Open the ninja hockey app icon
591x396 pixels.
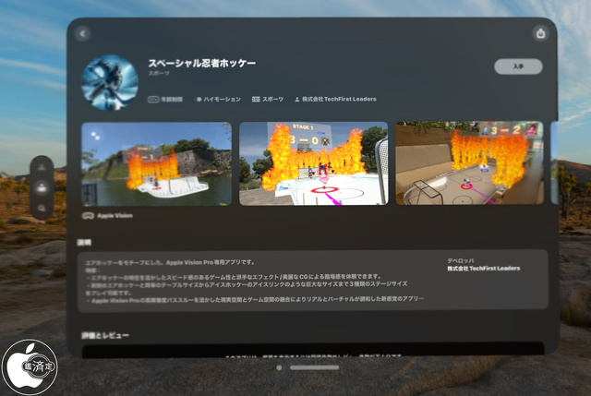coord(110,82)
